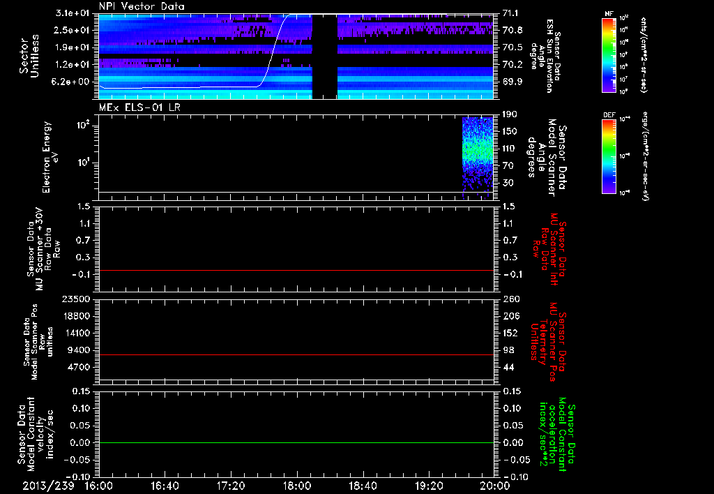This screenshot has height=494, width=714.
Task: Click the "150" scanner angle tick
Action: point(510,131)
